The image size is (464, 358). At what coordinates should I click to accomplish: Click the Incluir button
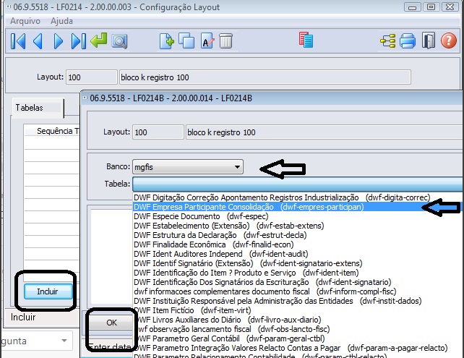point(48,291)
